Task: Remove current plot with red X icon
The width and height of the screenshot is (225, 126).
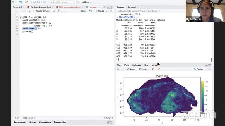Action: [153, 69]
